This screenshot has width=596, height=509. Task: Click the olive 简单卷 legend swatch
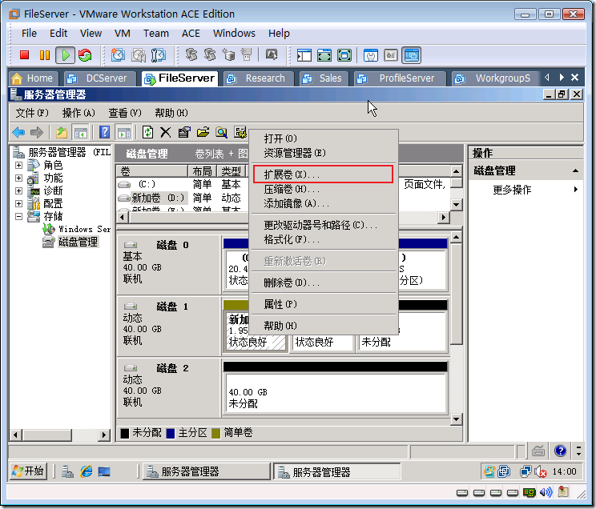tap(216, 433)
